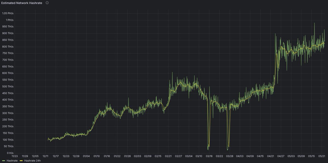Viewport: 328px width, 163px height.
Task: Click the 550 TH/s y-axis label
Action: (x=8, y=80)
